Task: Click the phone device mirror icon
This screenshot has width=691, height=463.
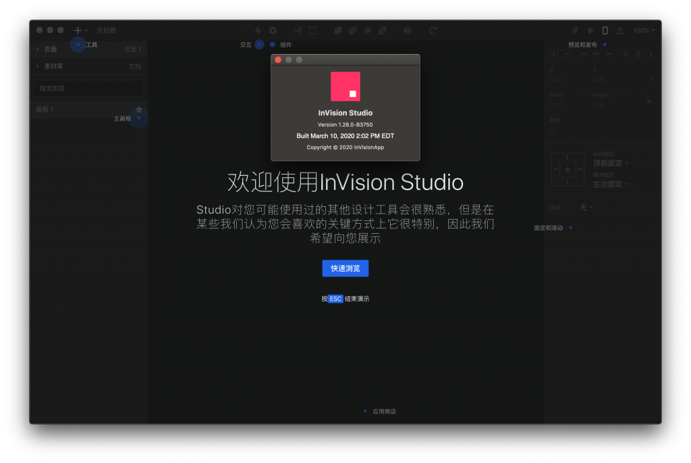Action: coord(605,30)
